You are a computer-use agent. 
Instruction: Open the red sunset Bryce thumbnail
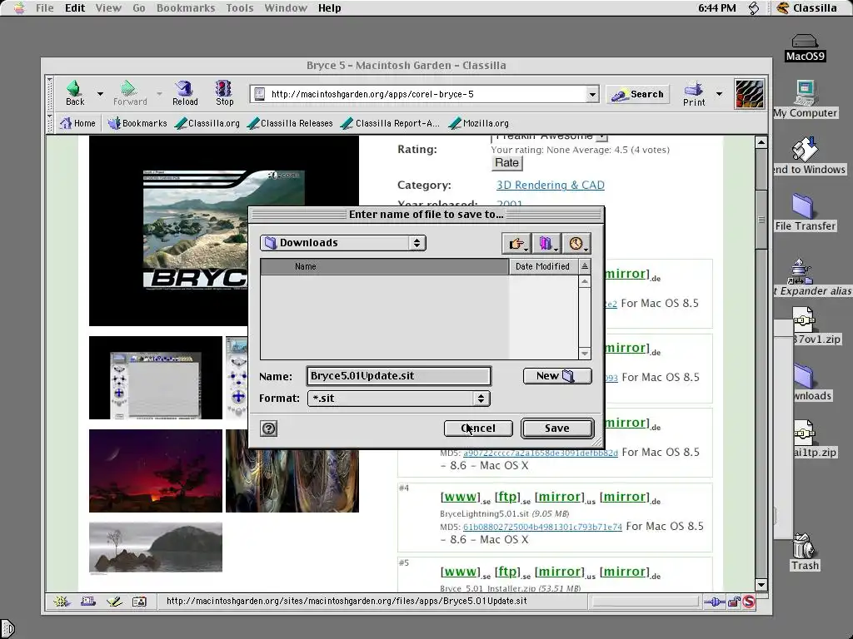156,471
